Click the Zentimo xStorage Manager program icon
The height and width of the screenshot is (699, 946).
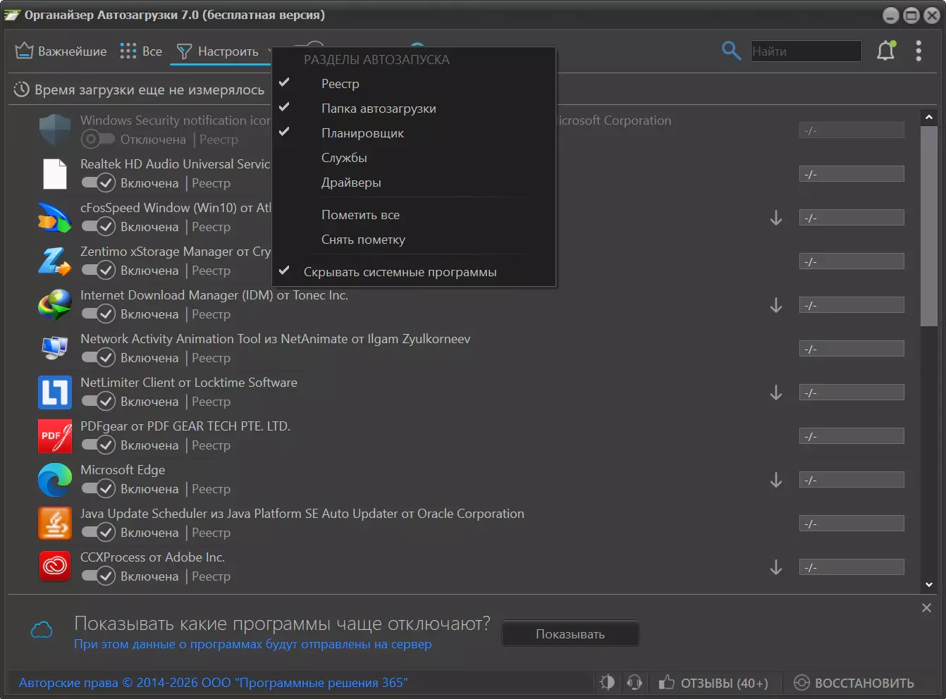(55, 261)
